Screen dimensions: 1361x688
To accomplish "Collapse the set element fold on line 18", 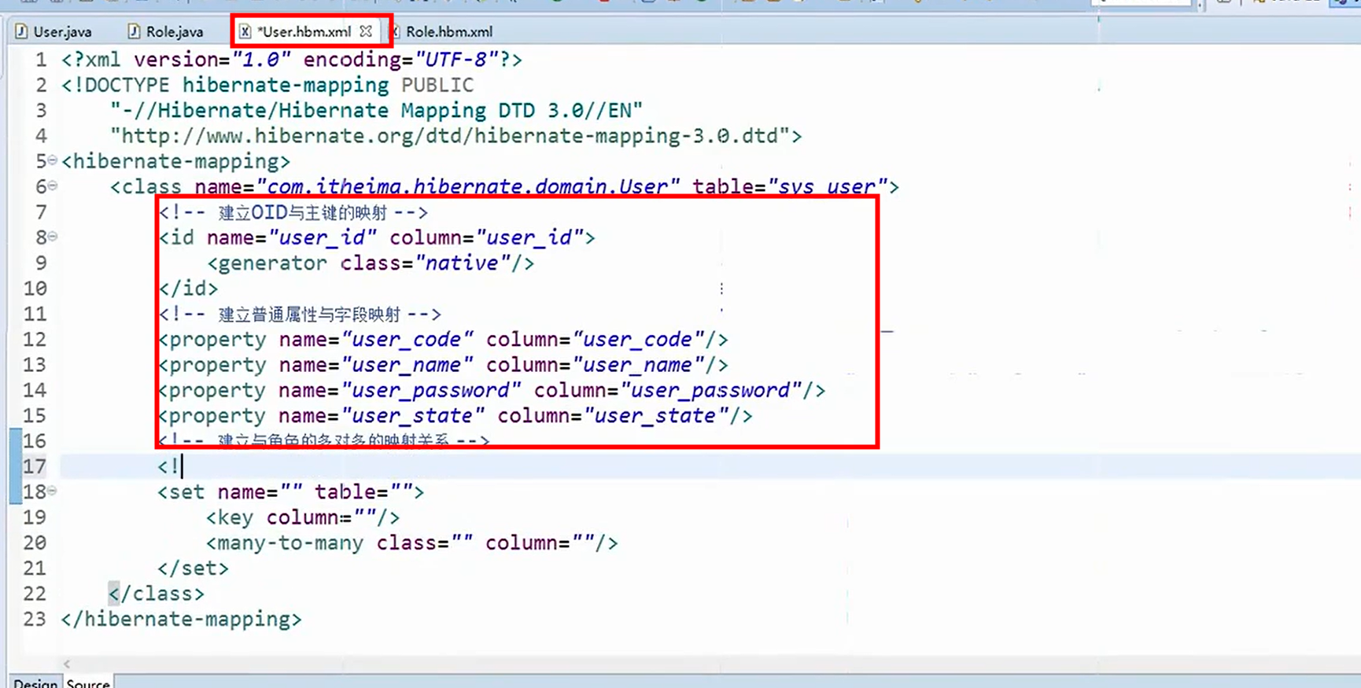I will [x=53, y=491].
